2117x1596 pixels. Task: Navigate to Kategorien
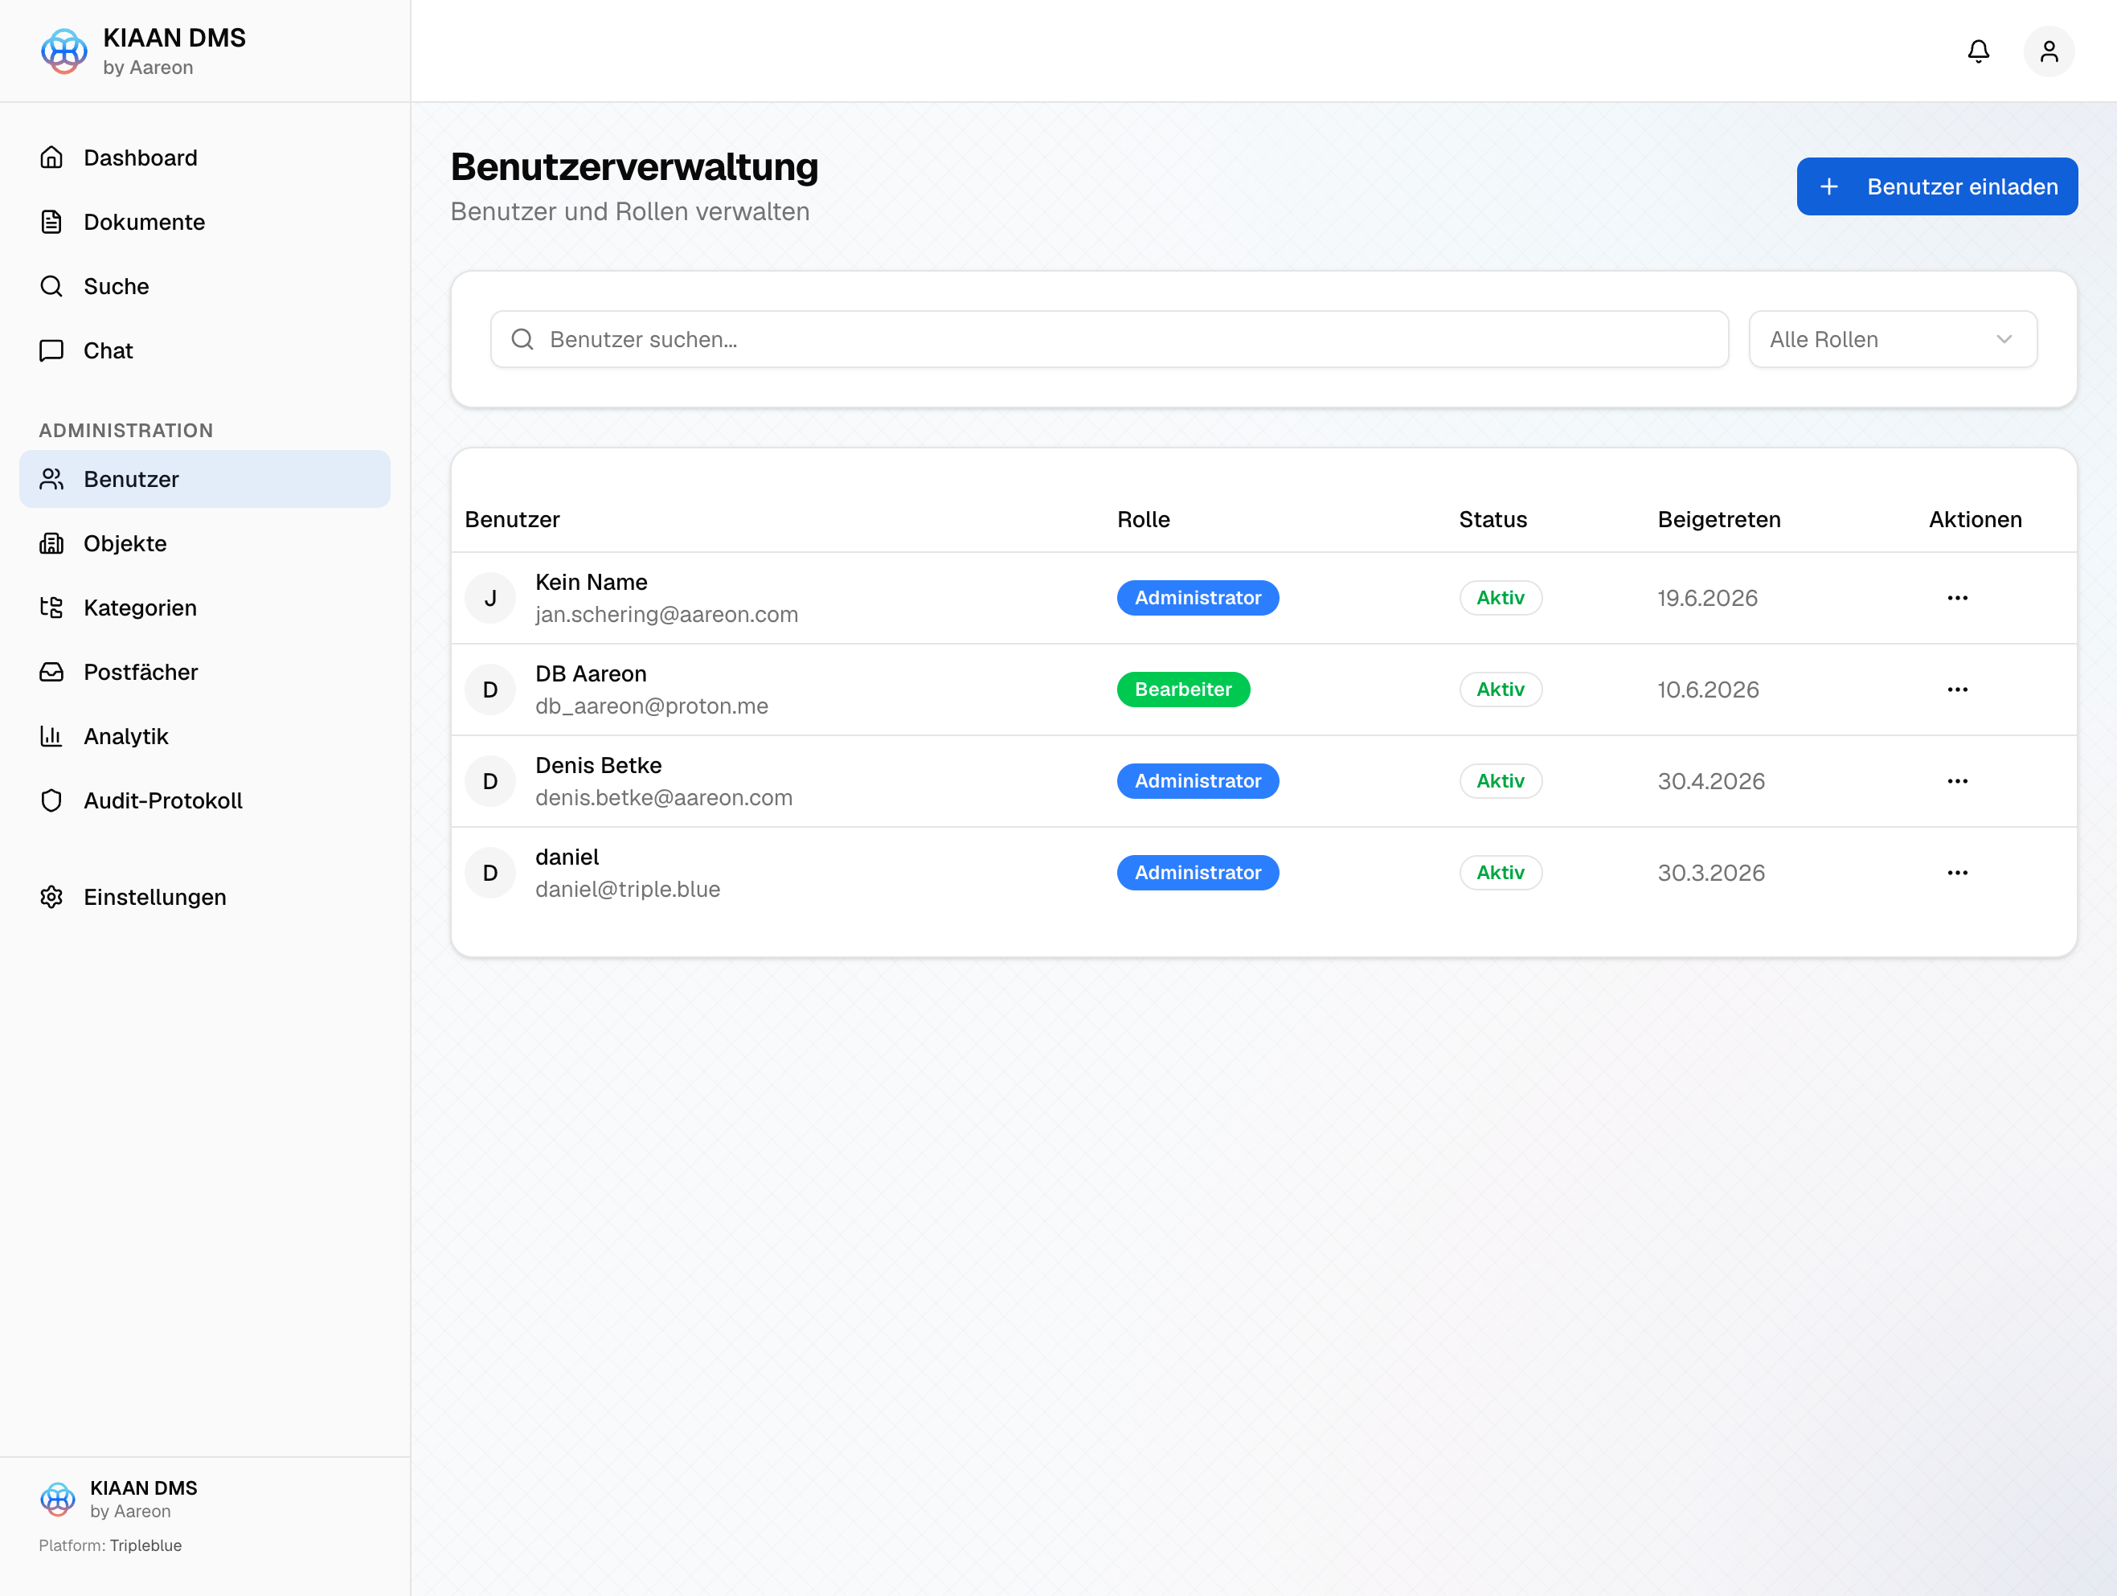point(205,607)
